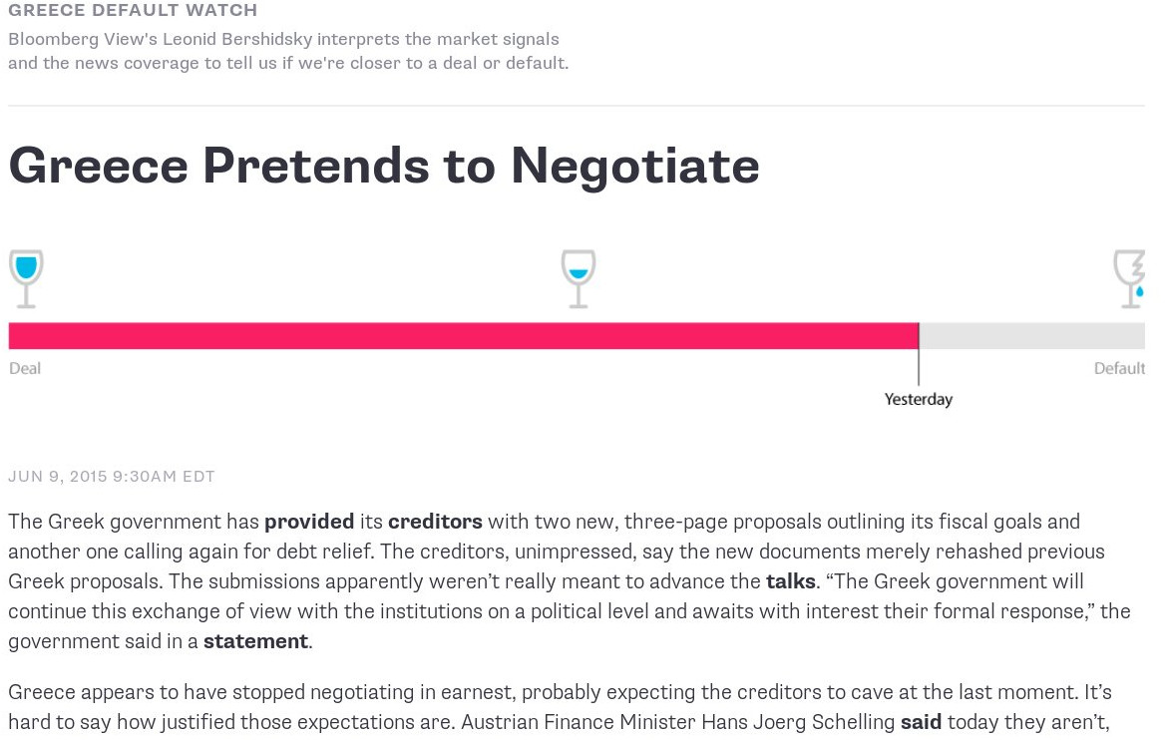Image resolution: width=1165 pixels, height=740 pixels.
Task: Select the Yesterday marker label
Action: 919,400
